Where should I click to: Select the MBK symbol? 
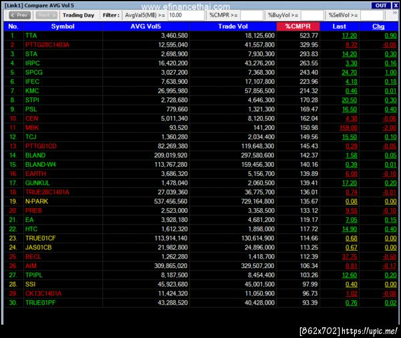tap(32, 127)
